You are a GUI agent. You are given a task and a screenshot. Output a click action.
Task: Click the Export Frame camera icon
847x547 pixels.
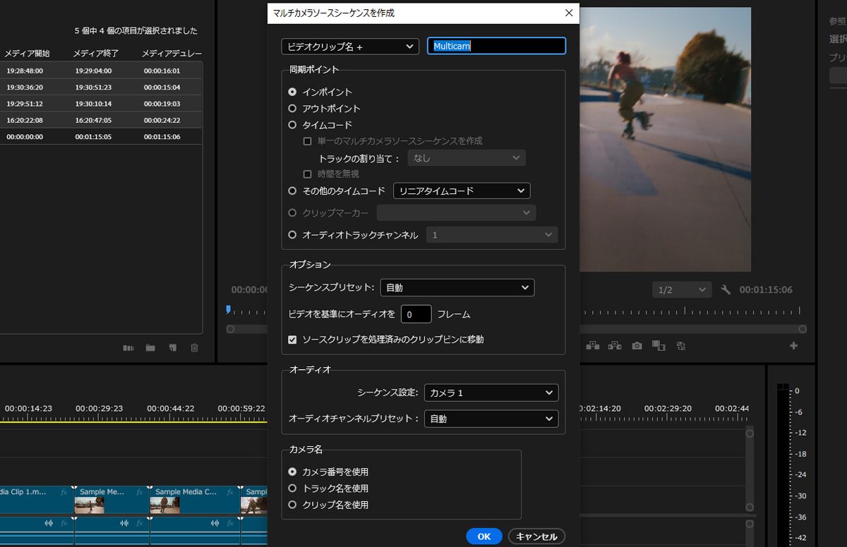click(x=637, y=346)
